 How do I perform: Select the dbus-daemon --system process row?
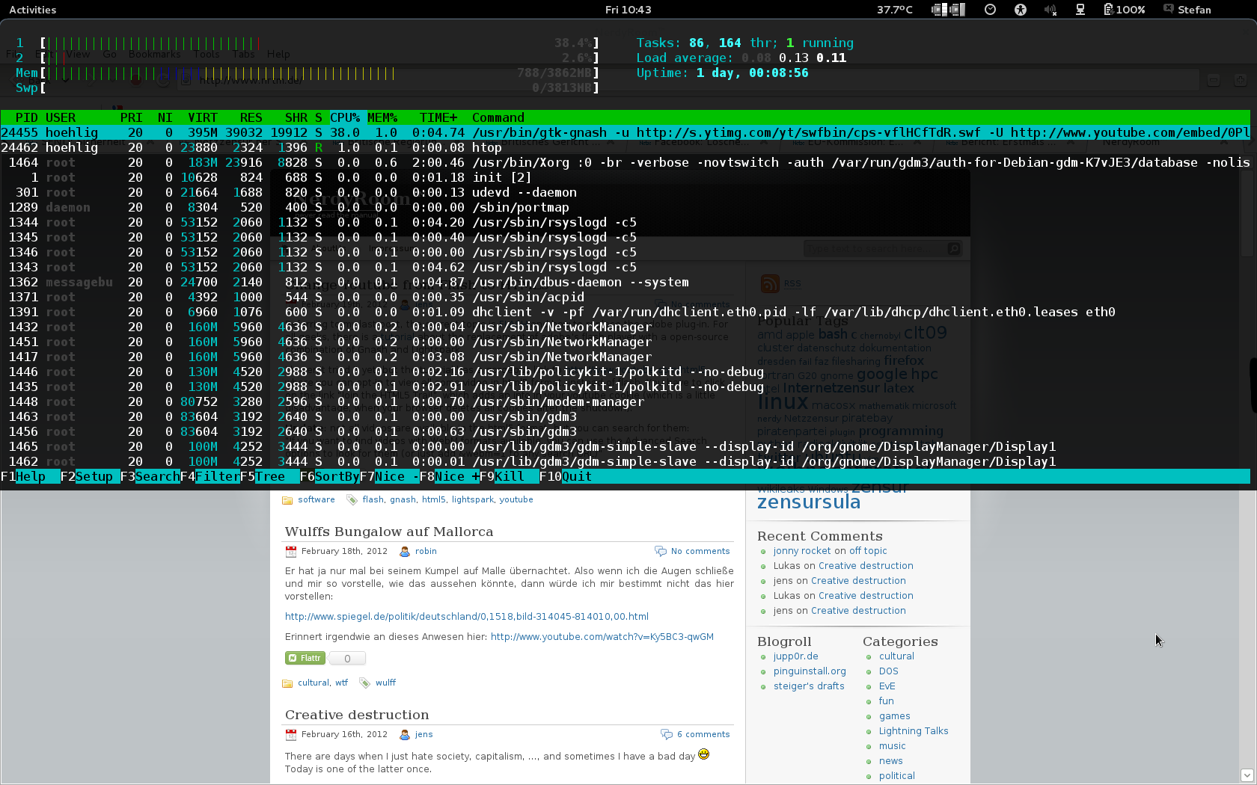pos(626,282)
